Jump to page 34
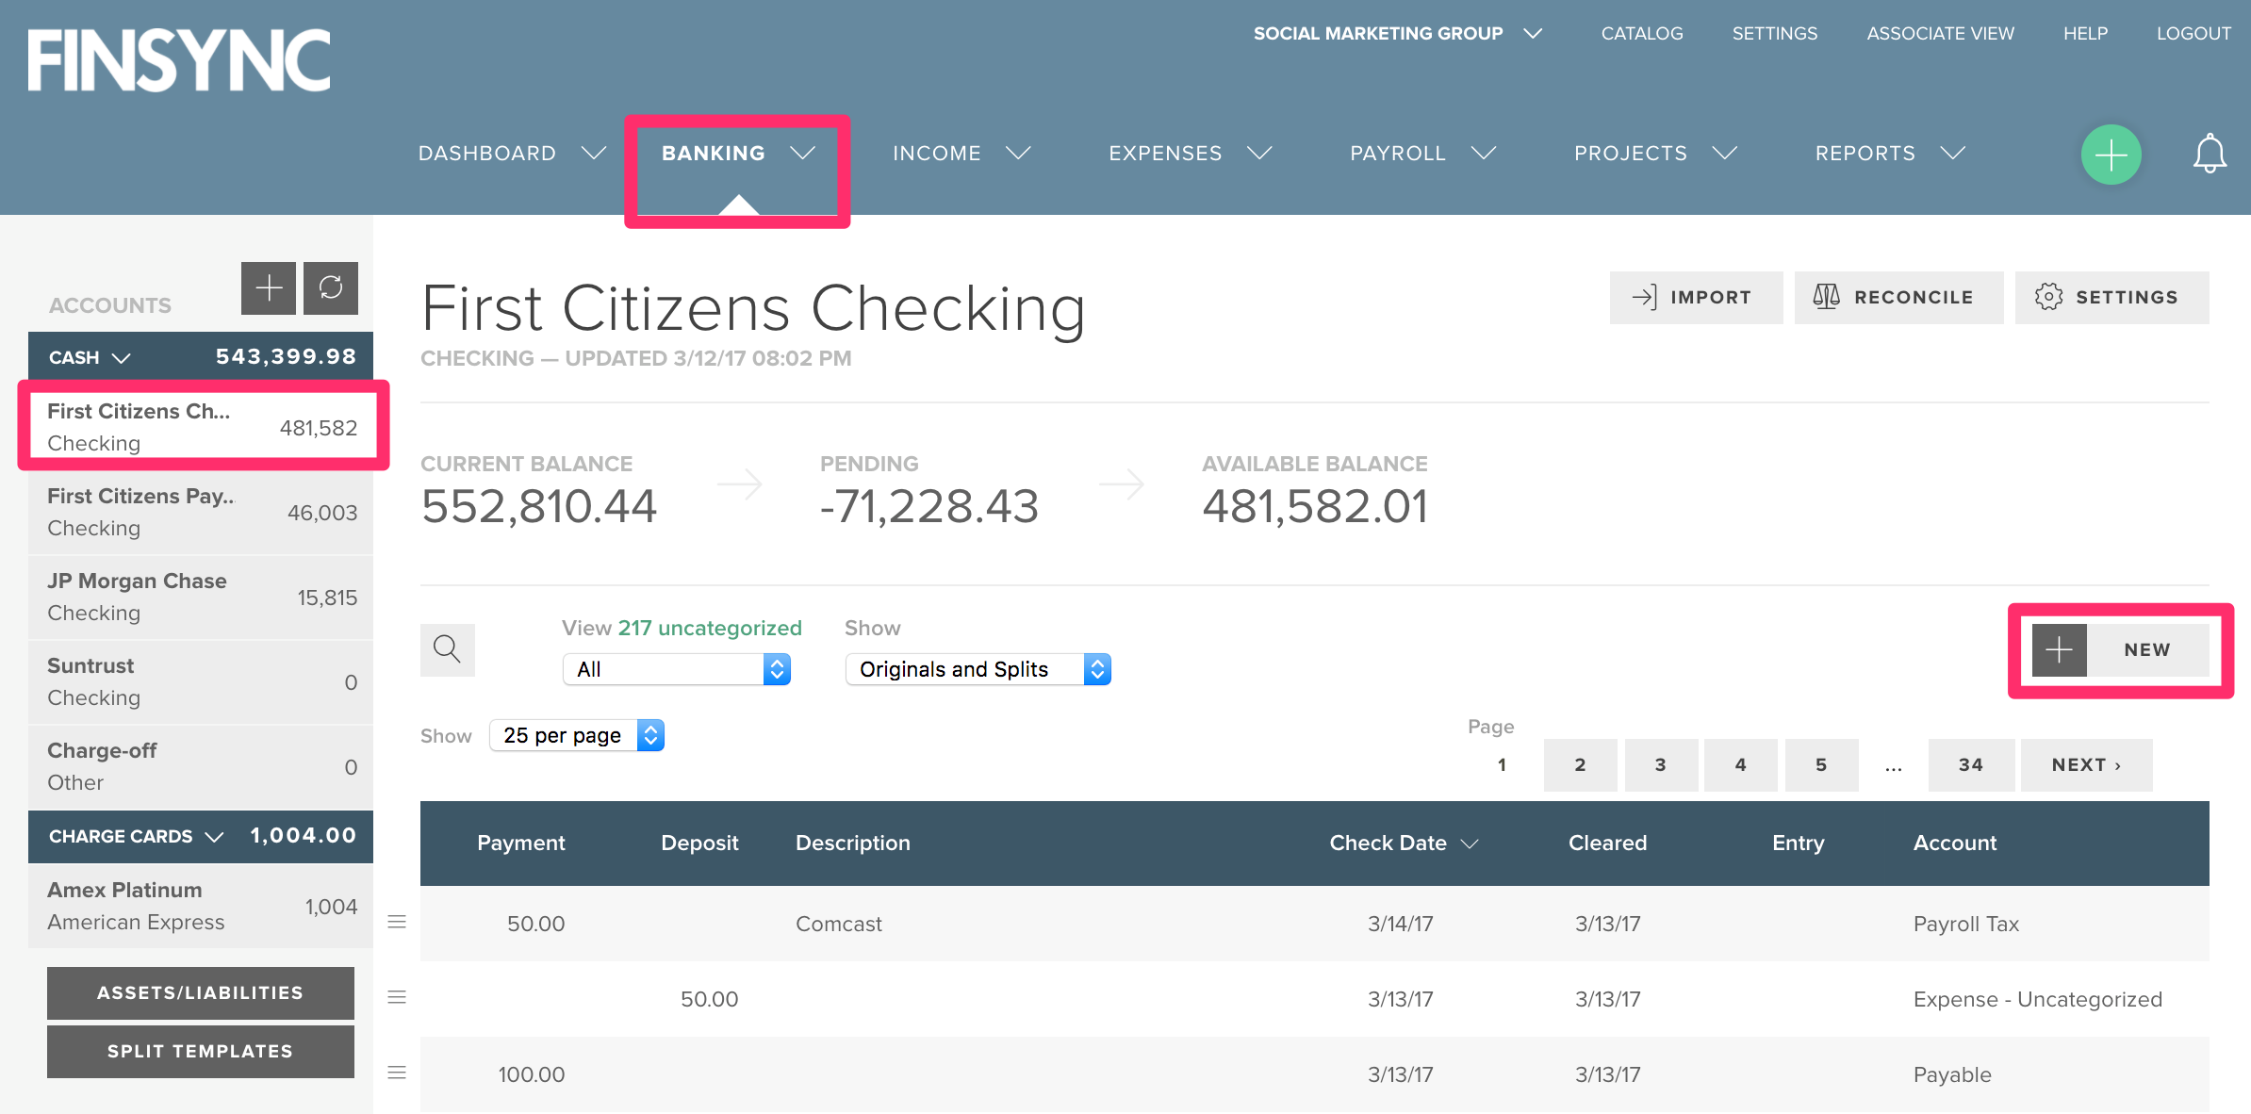Screen dimensions: 2251x1114 [x=1971, y=764]
